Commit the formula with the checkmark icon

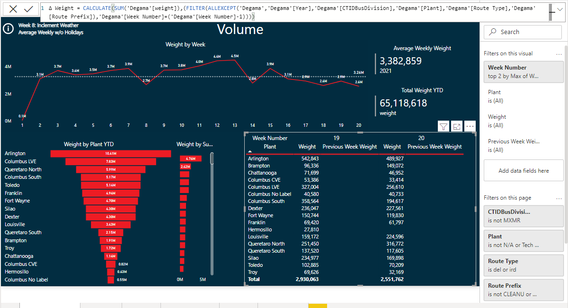(x=28, y=9)
